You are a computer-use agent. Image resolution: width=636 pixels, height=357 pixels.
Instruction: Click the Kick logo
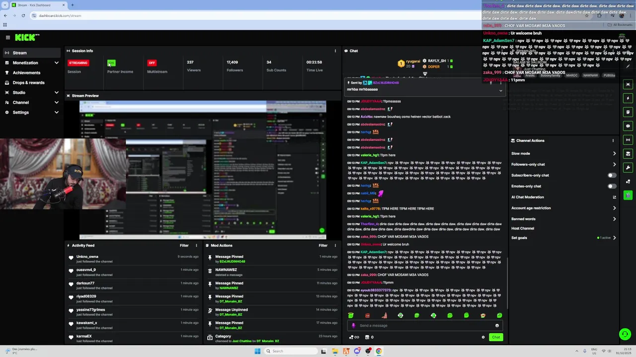pyautogui.click(x=27, y=37)
